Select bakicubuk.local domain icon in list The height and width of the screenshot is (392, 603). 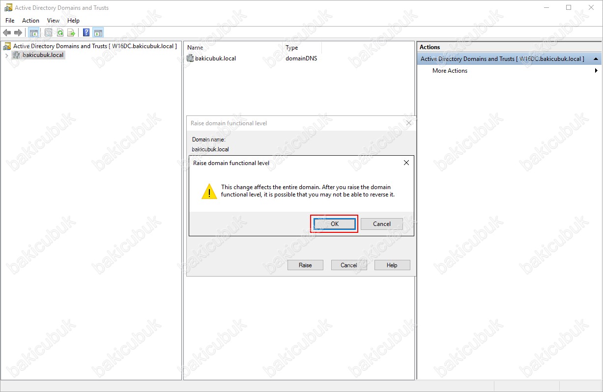coord(191,58)
